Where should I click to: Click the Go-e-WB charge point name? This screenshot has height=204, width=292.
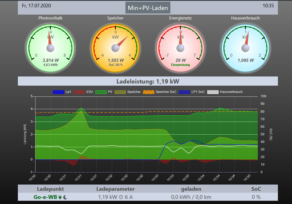pos(45,197)
